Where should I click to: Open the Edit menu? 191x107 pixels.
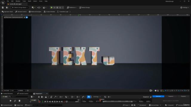[12, 1]
